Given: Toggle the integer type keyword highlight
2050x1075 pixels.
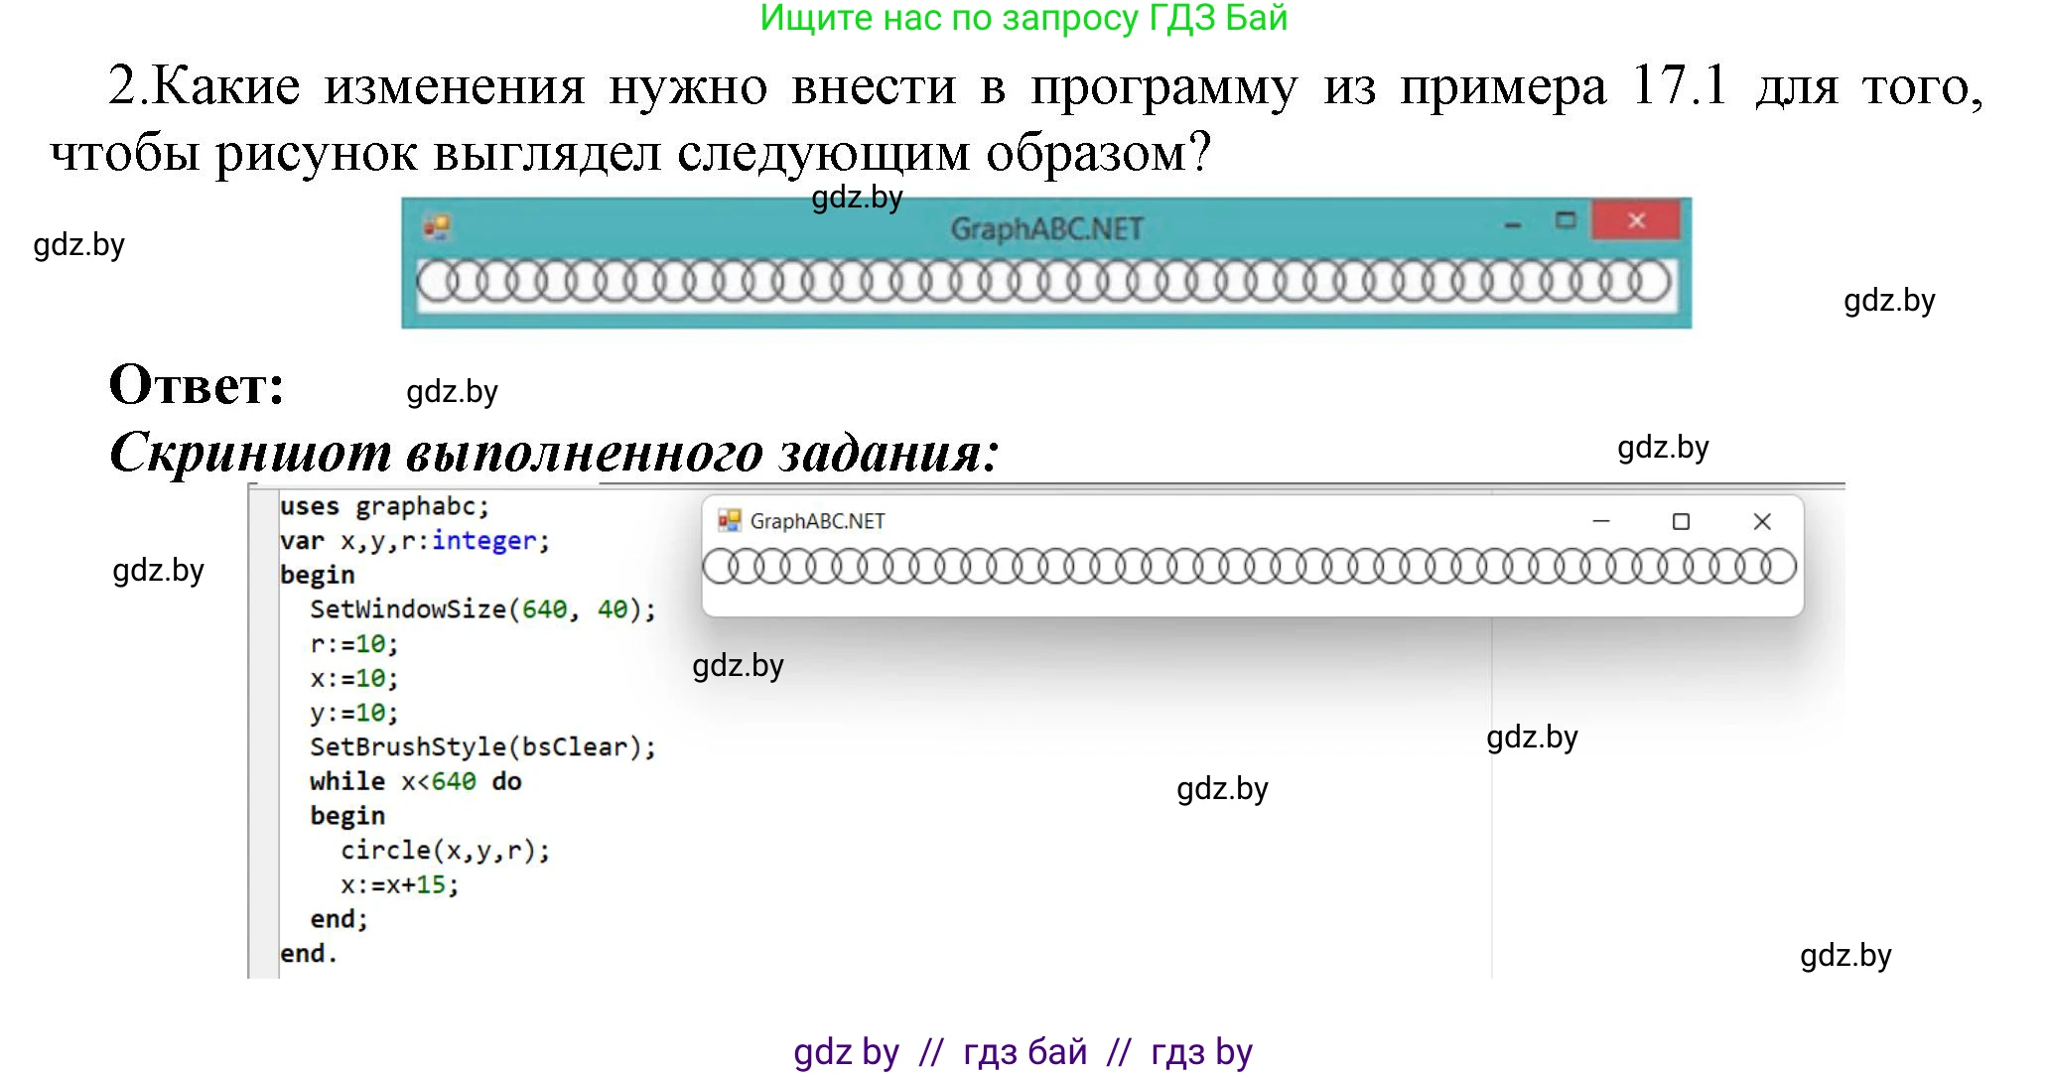Looking at the screenshot, I should (485, 541).
